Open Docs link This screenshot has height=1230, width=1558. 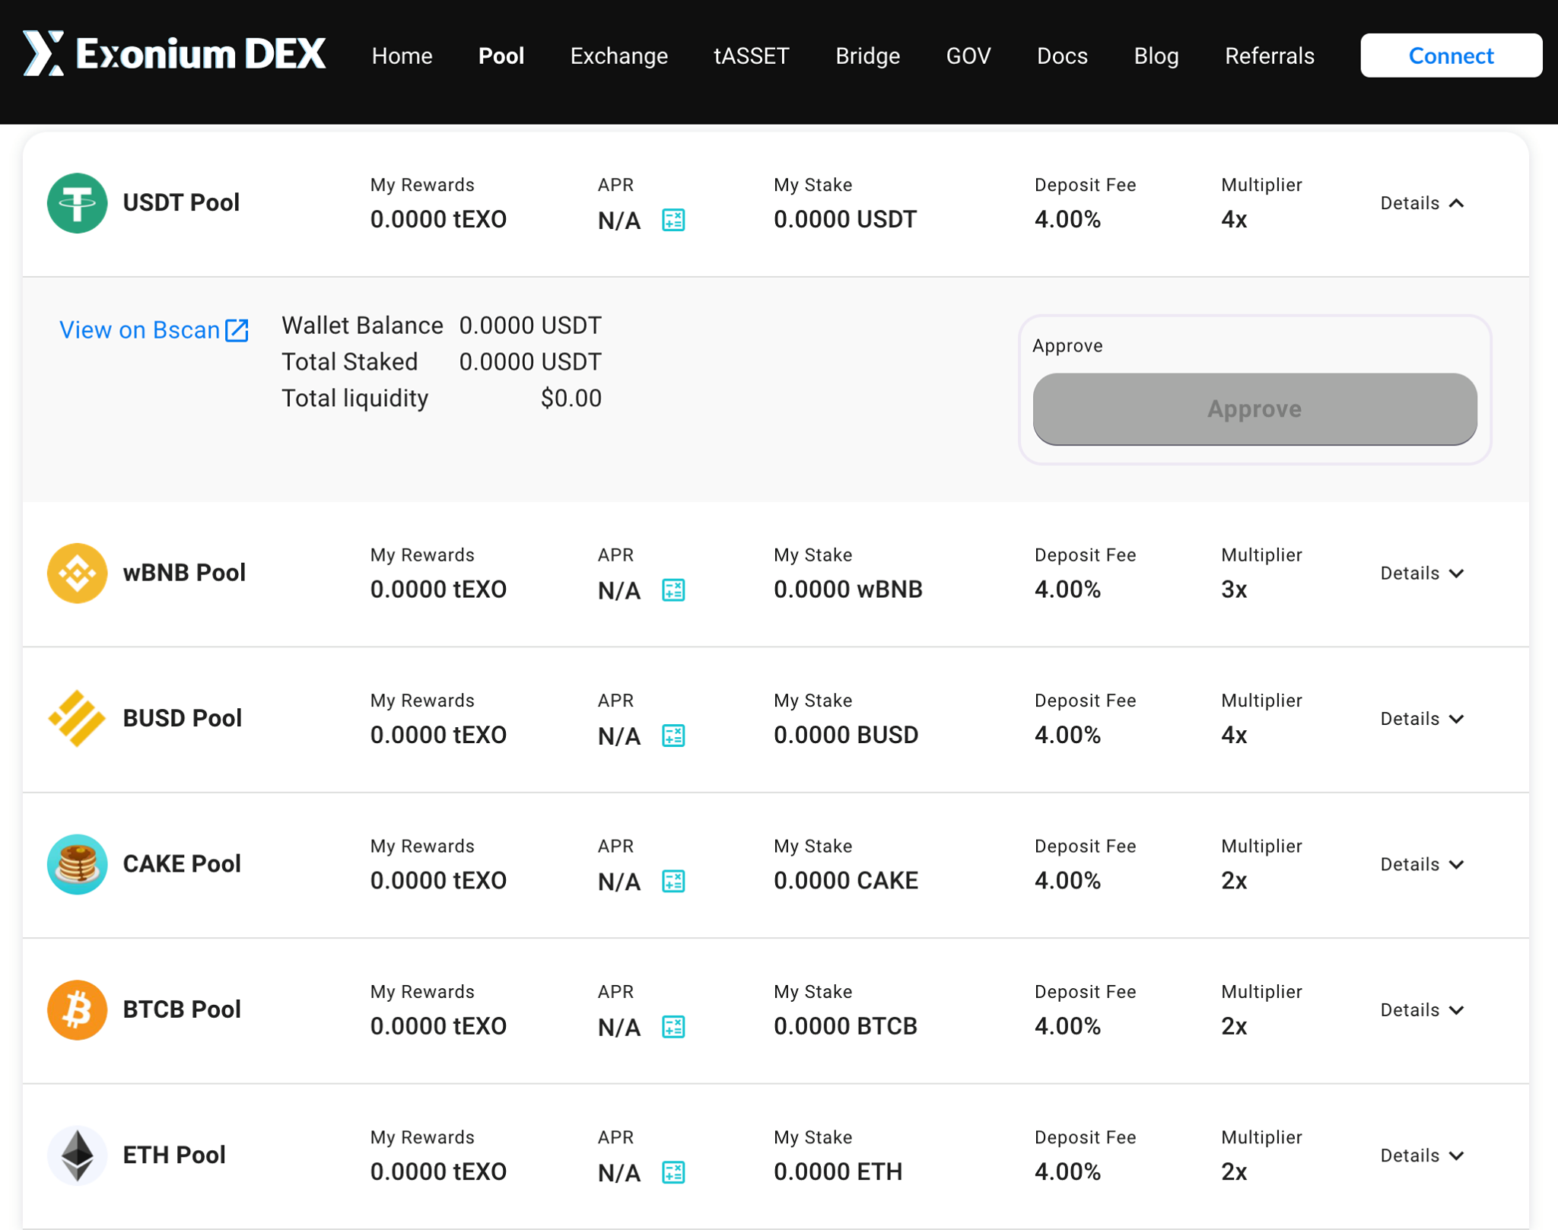click(x=1062, y=56)
